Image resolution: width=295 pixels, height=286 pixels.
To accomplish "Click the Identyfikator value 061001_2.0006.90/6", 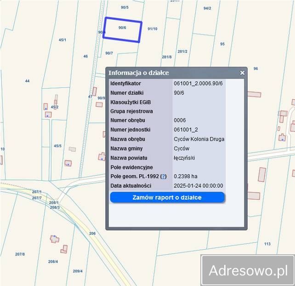I will point(198,83).
